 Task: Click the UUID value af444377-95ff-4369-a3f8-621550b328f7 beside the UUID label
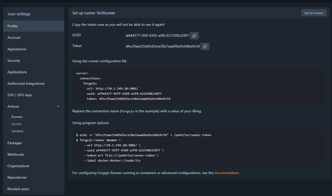pos(157,36)
